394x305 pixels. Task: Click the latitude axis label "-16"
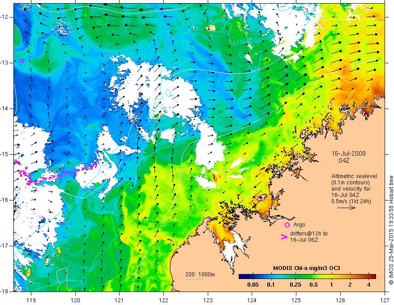5,200
